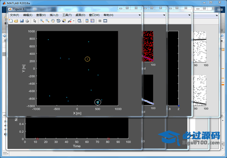Minimize the MATLAB R2018a main window
227x158 pixels.
(x=204, y=3)
